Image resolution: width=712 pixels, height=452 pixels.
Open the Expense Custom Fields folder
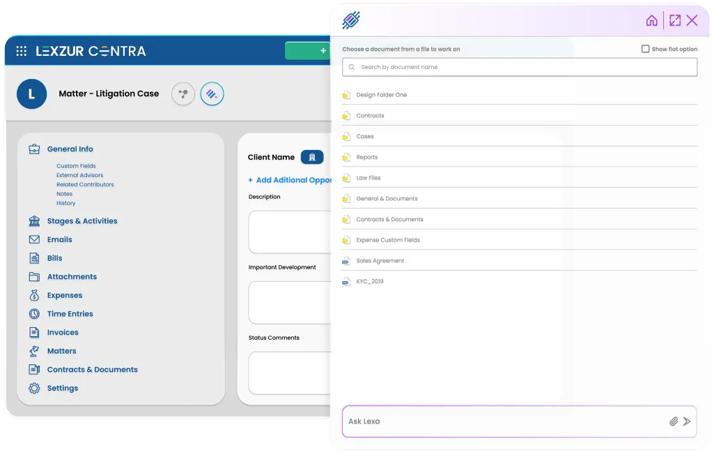(x=520, y=240)
